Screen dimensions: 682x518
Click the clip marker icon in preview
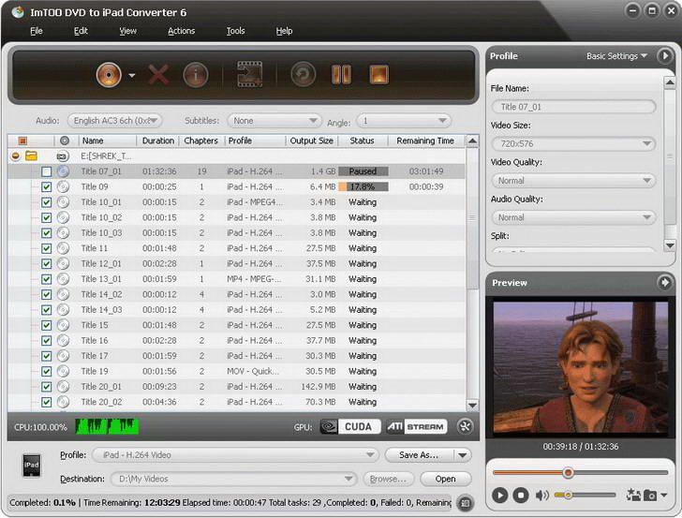(x=633, y=495)
